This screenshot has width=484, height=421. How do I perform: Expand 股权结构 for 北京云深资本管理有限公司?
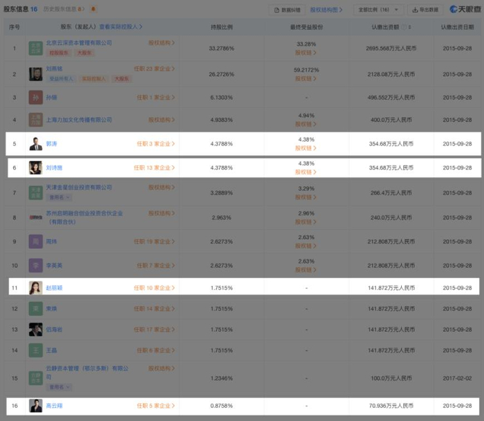pos(162,43)
